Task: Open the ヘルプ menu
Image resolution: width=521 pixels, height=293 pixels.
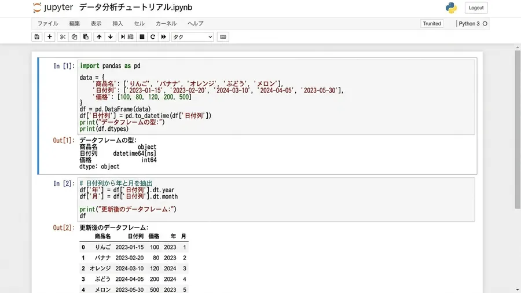Action: tap(196, 24)
